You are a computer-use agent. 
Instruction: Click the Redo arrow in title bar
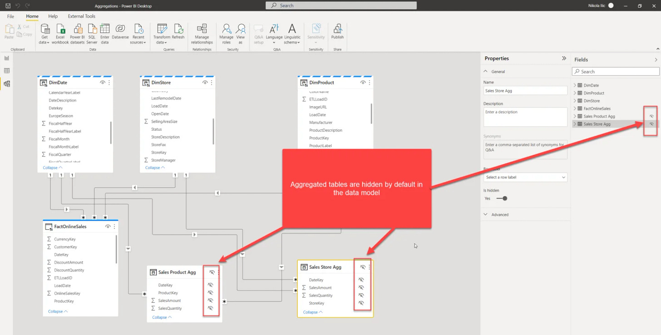[x=28, y=5]
